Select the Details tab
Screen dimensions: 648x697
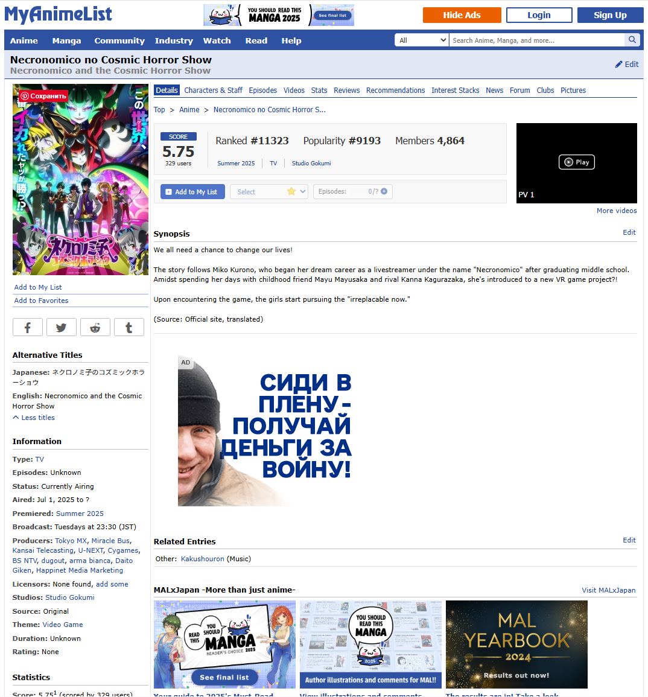pos(167,91)
